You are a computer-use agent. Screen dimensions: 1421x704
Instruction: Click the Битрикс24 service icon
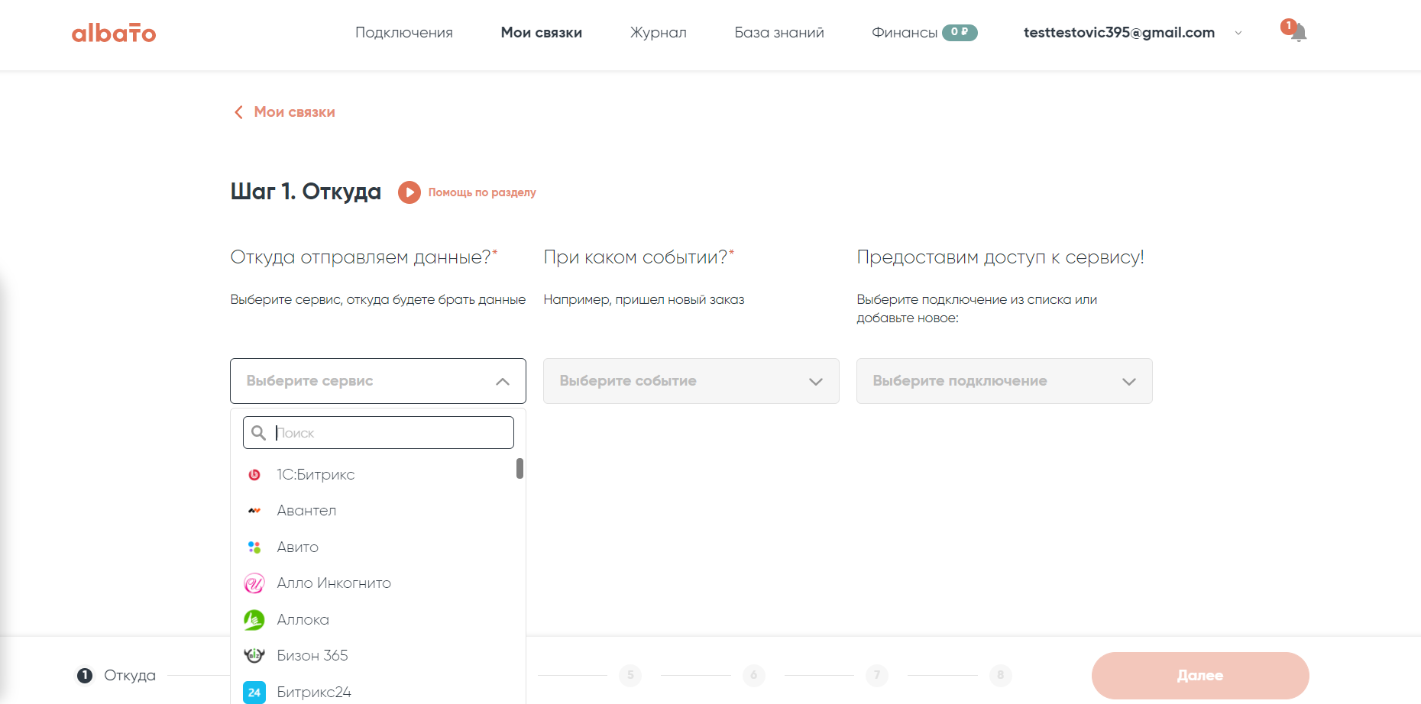[x=254, y=693]
